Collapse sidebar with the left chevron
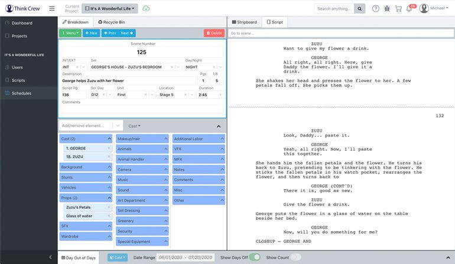 (x=50, y=257)
